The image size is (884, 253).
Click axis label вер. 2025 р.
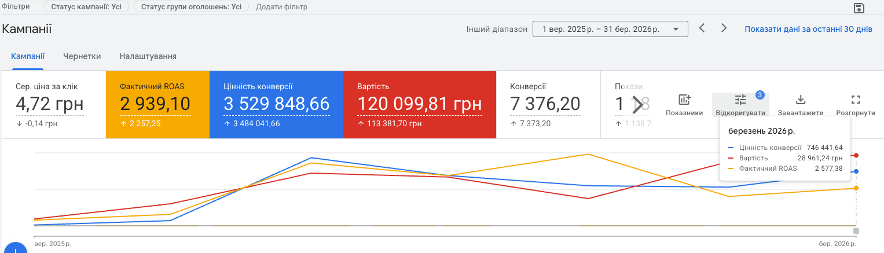[x=53, y=244]
